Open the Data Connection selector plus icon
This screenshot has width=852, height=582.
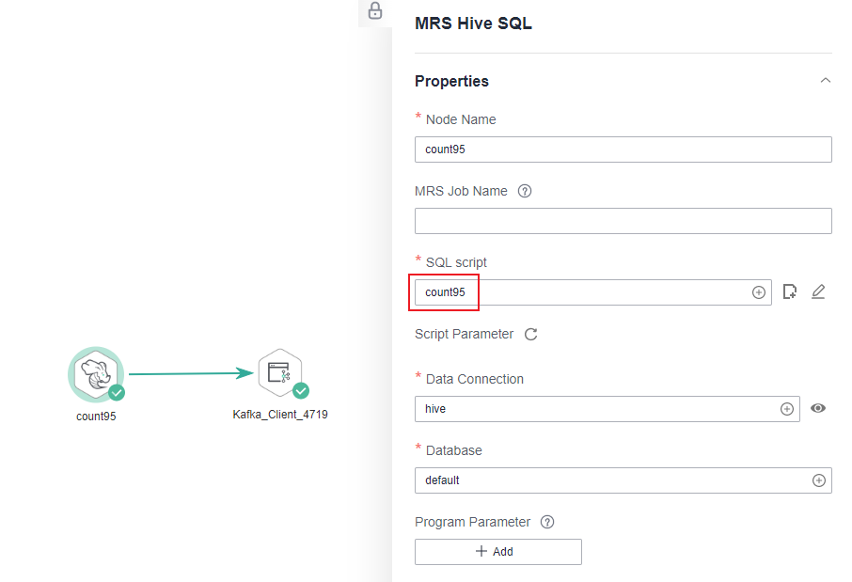(787, 409)
